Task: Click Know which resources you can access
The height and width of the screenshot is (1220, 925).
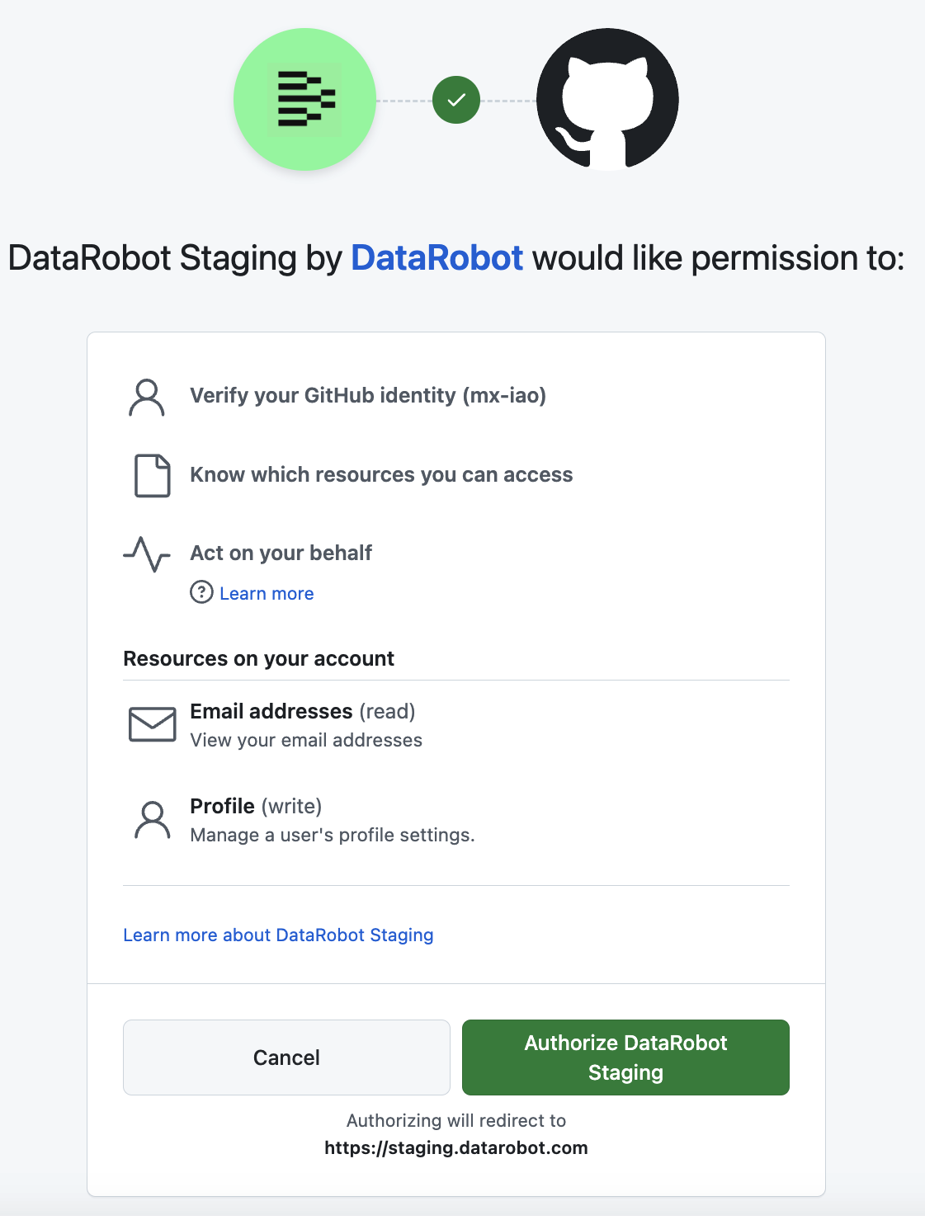Action: pyautogui.click(x=381, y=474)
